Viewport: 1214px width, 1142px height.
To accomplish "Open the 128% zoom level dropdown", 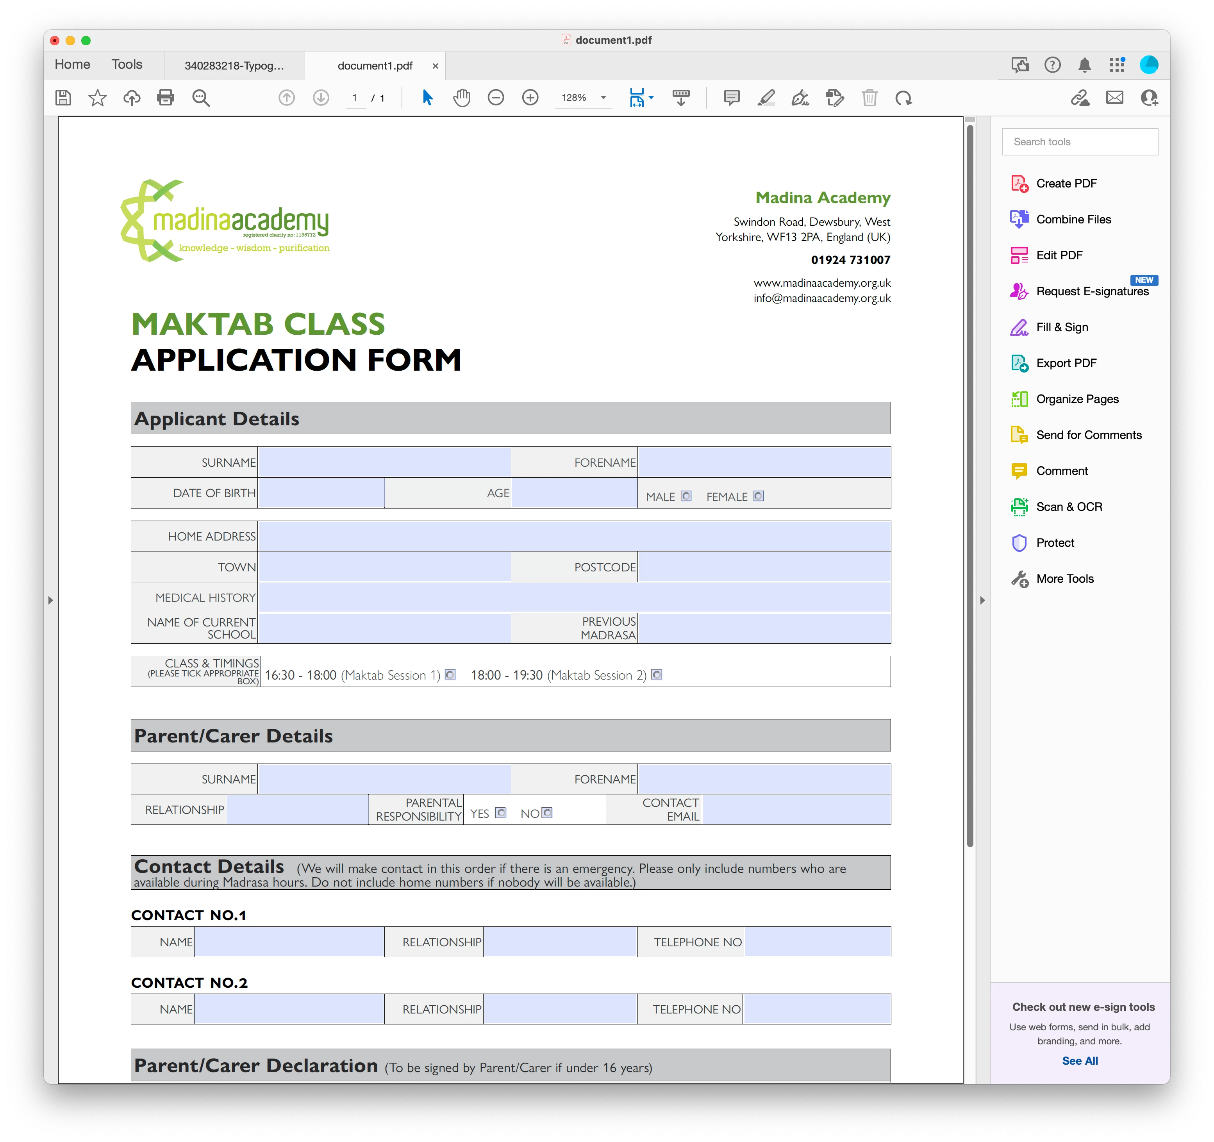I will [603, 98].
